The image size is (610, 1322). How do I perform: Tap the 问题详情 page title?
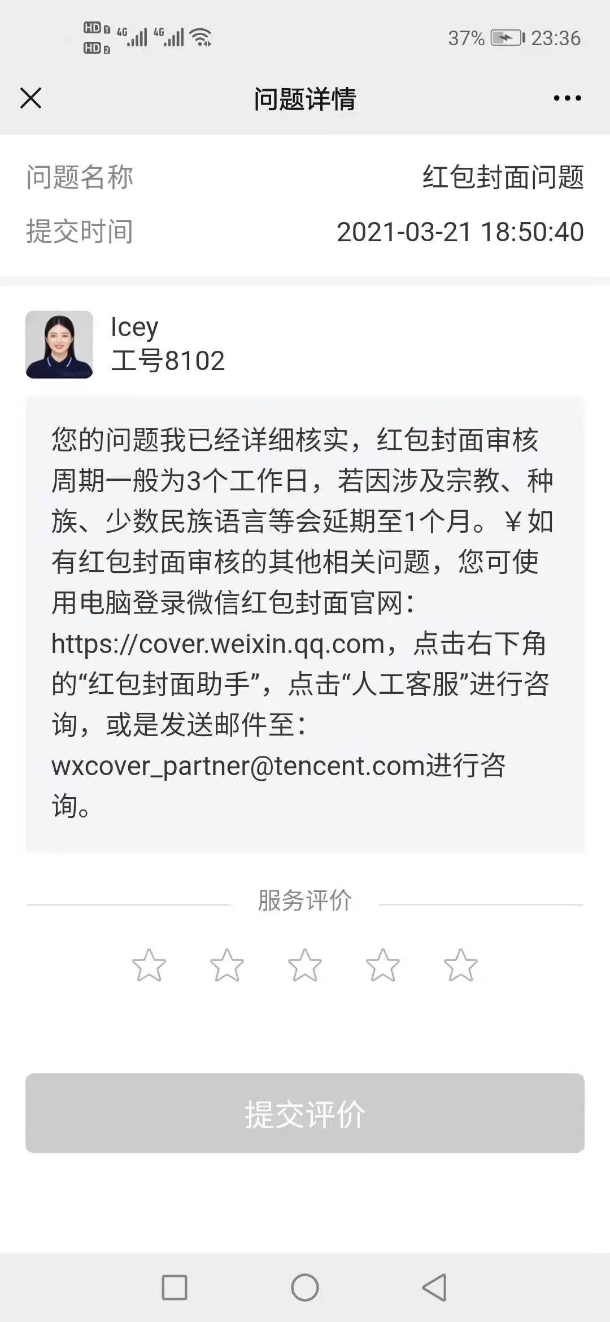click(305, 99)
